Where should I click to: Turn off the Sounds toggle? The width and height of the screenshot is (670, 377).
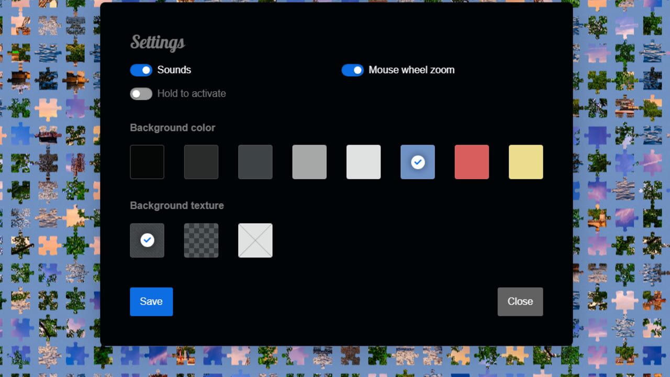point(141,70)
